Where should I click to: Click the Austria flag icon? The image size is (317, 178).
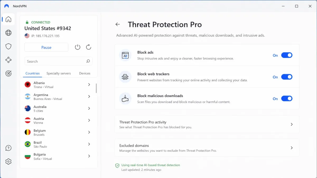[28, 120]
